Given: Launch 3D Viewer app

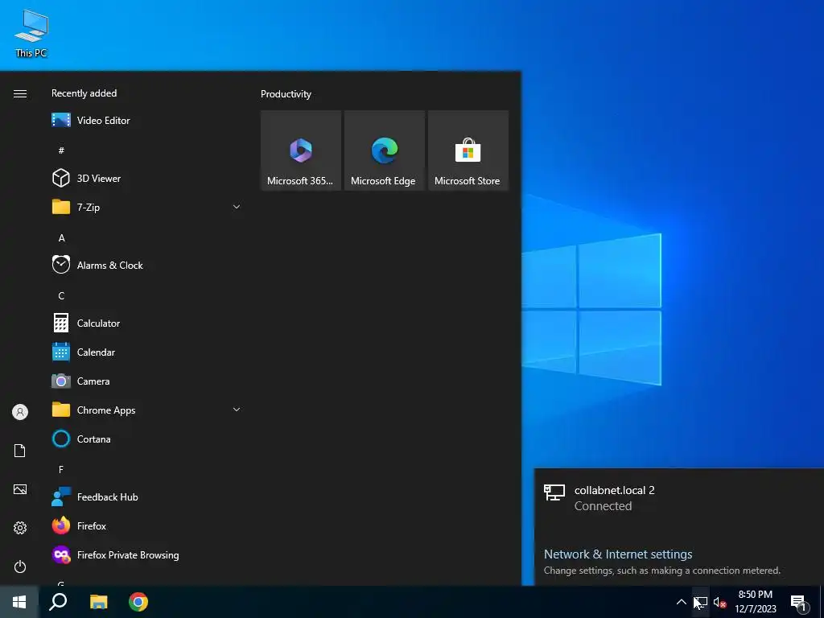Looking at the screenshot, I should (x=146, y=178).
